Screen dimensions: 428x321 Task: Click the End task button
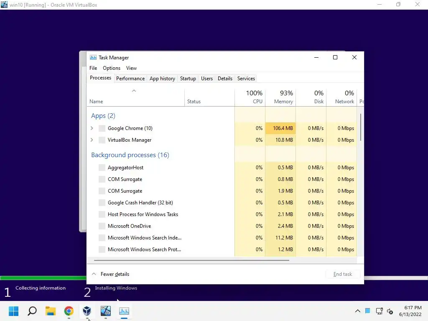(x=343, y=274)
